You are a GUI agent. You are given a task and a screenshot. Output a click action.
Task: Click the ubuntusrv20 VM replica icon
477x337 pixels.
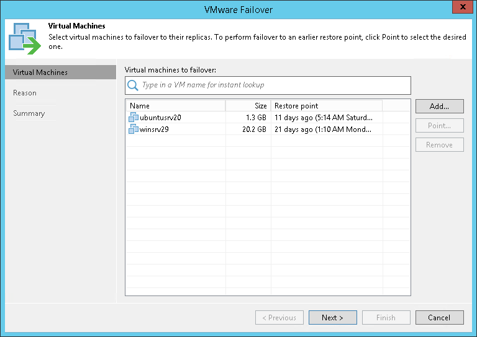[134, 117]
